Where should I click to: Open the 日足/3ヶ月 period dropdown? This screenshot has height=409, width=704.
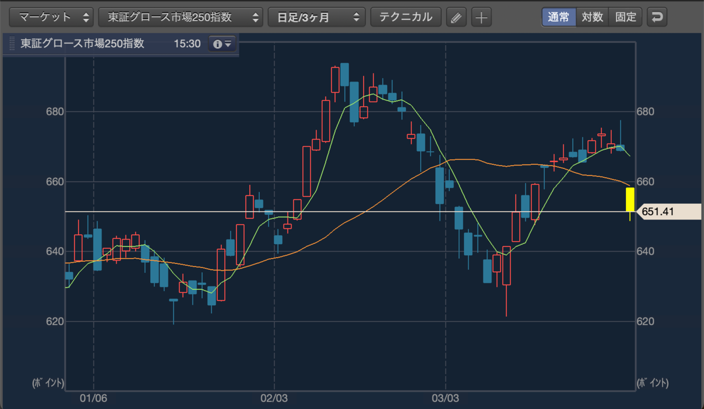316,17
